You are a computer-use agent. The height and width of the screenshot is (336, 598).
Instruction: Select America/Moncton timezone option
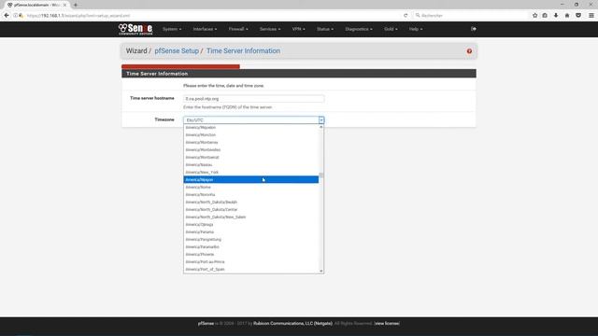251,134
